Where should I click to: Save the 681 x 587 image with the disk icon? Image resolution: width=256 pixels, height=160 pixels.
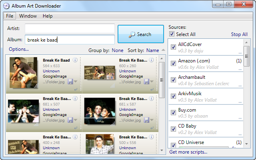pos(146,120)
